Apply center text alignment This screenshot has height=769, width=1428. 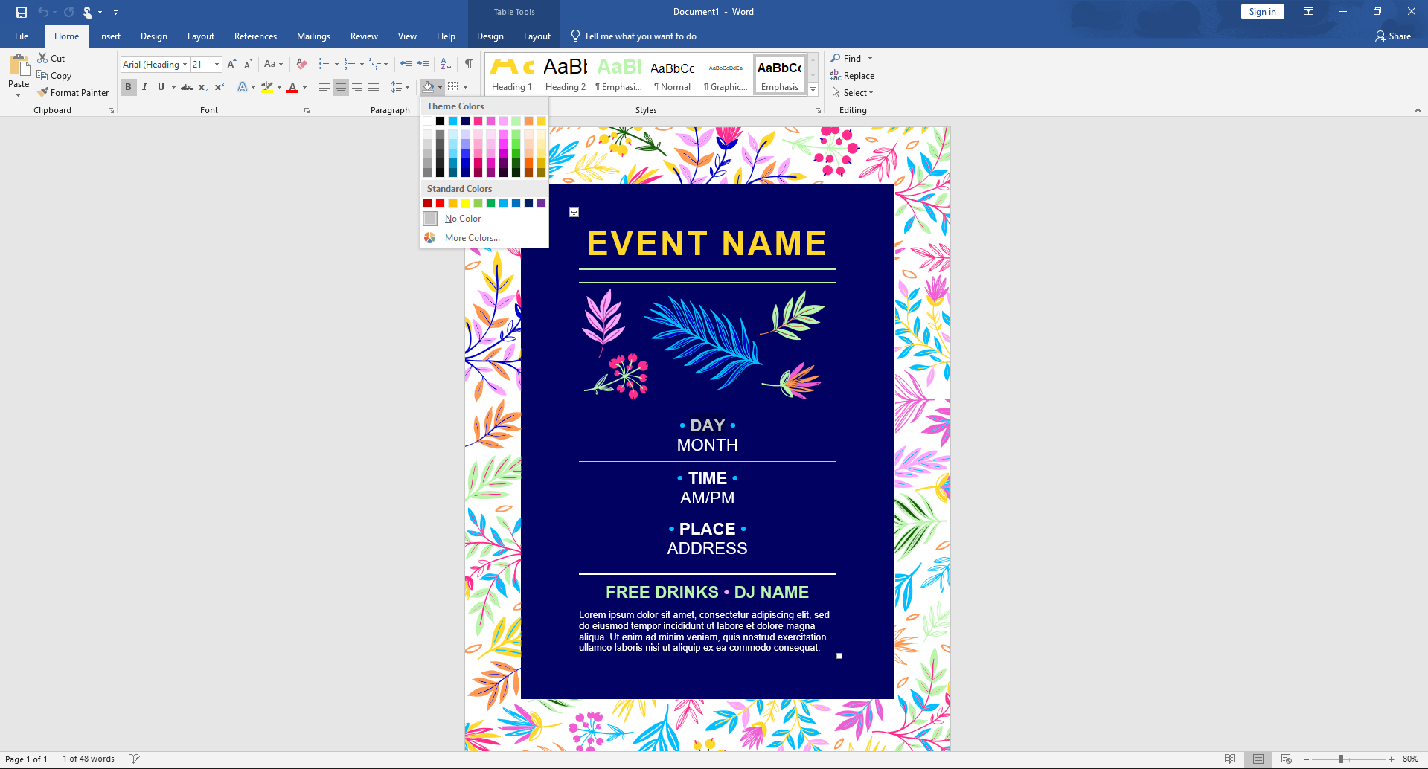[x=340, y=87]
